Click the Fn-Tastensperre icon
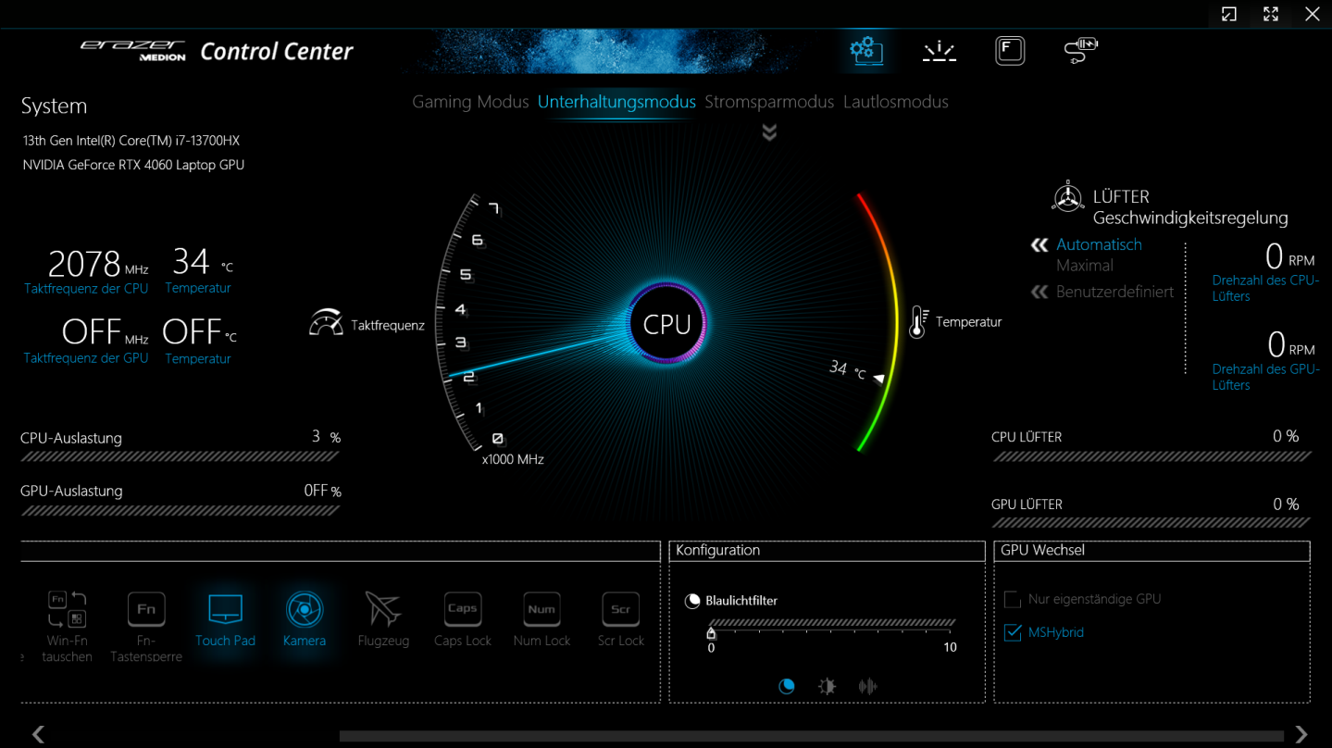The image size is (1332, 748). [x=146, y=610]
